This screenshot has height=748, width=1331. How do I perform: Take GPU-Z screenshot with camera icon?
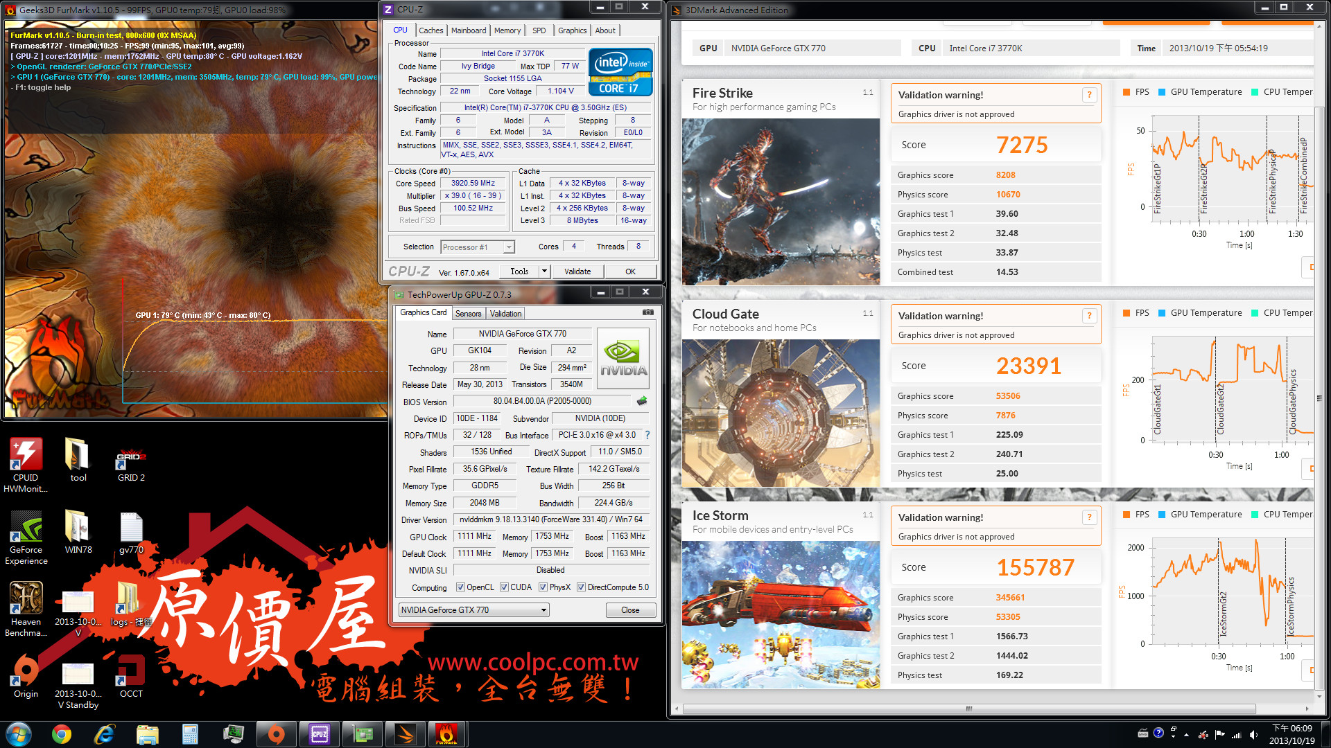click(648, 312)
